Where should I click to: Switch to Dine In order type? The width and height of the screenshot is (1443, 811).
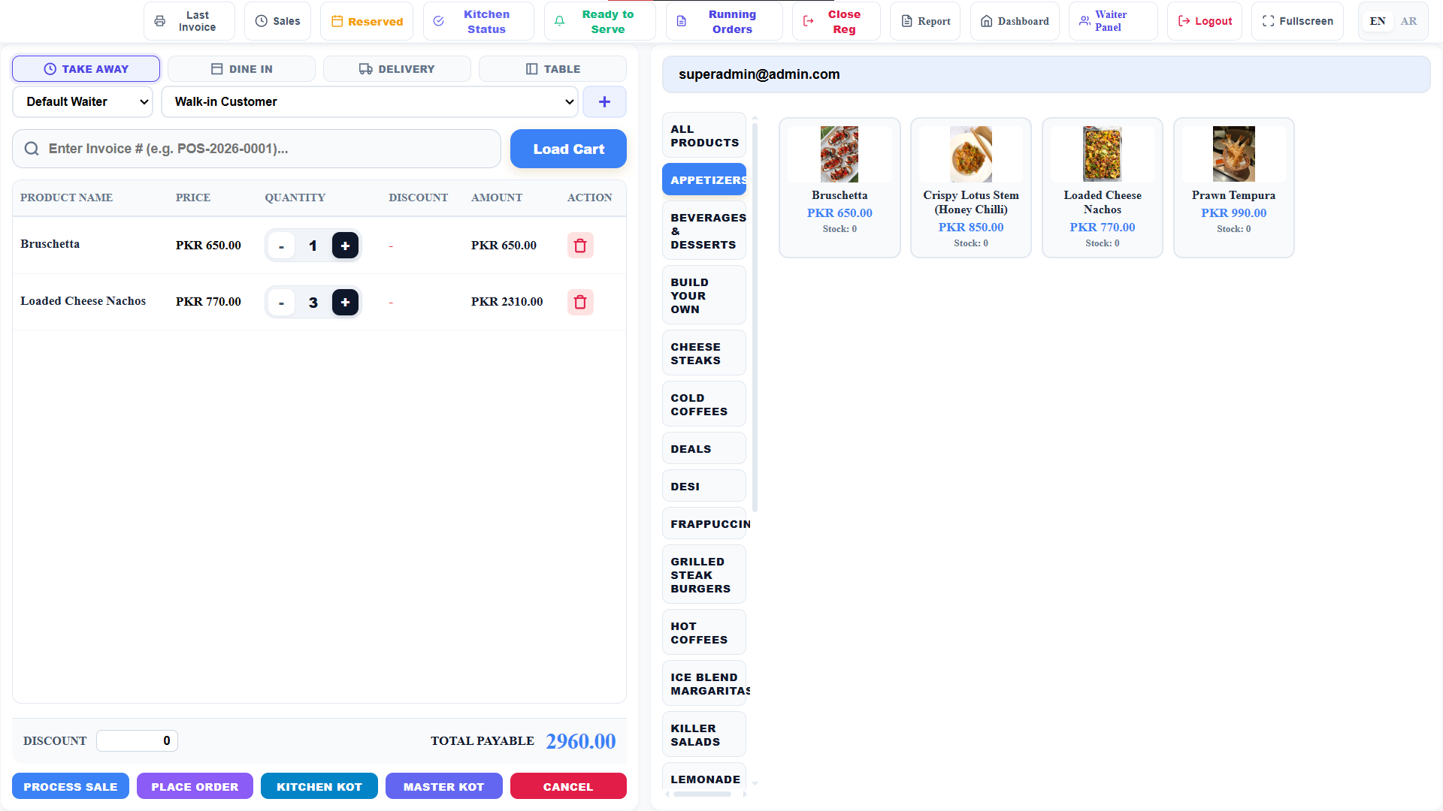coord(241,68)
